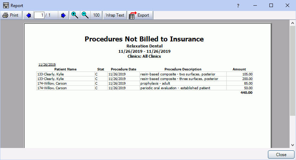Image resolution: width=296 pixels, height=160 pixels.
Task: Click the Print toolbar button
Action: (11, 15)
